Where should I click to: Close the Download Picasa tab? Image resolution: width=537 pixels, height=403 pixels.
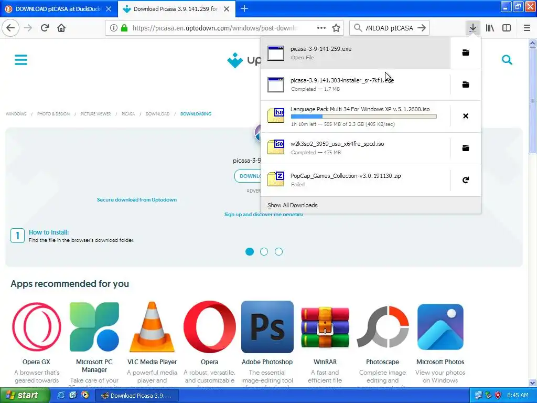point(227,9)
